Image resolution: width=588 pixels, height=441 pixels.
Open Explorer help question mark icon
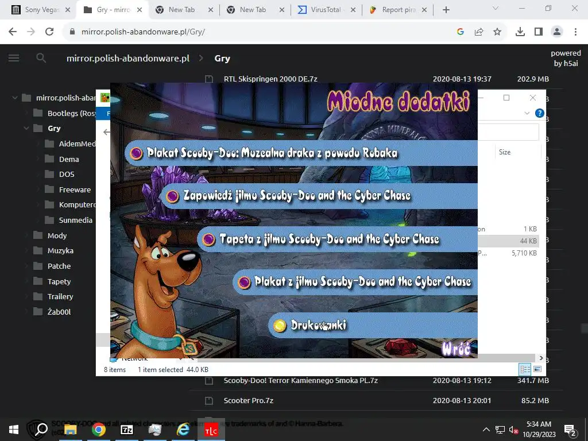[x=540, y=113]
